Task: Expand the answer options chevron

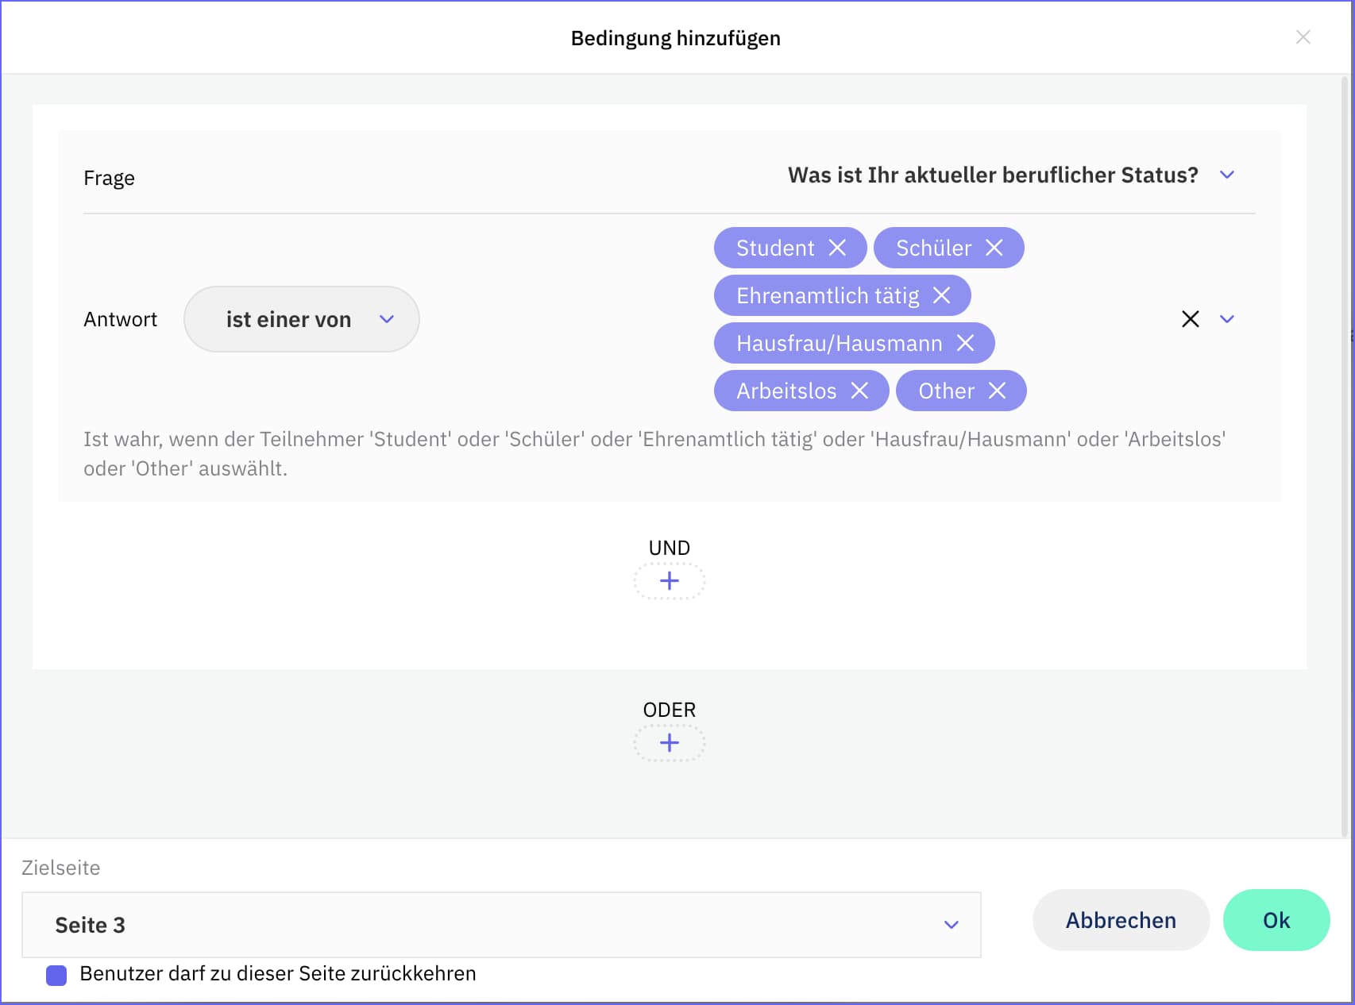Action: pyautogui.click(x=1227, y=319)
